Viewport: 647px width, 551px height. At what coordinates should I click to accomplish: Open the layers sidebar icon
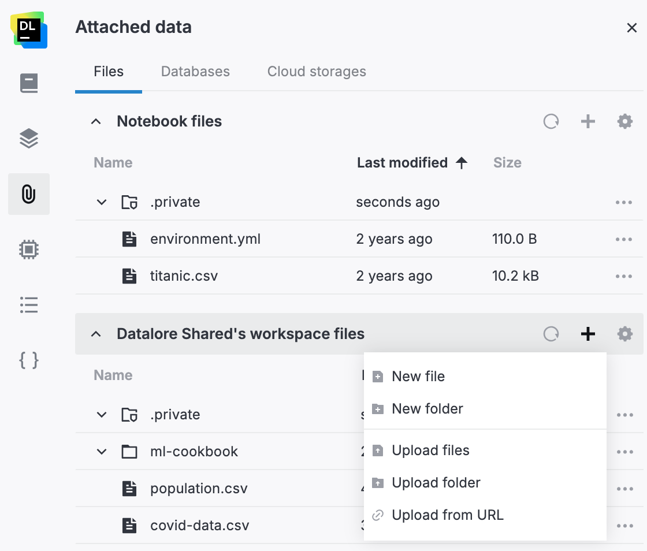[x=29, y=139]
